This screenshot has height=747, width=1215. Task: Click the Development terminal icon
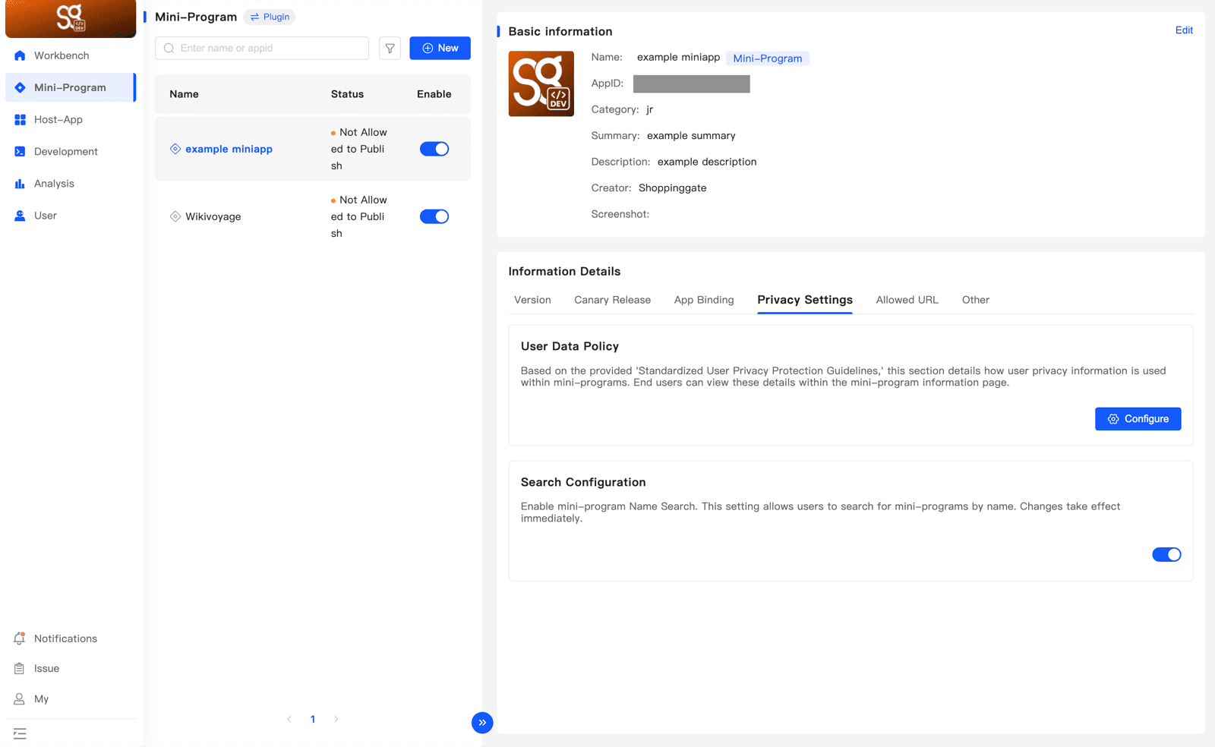pyautogui.click(x=20, y=151)
